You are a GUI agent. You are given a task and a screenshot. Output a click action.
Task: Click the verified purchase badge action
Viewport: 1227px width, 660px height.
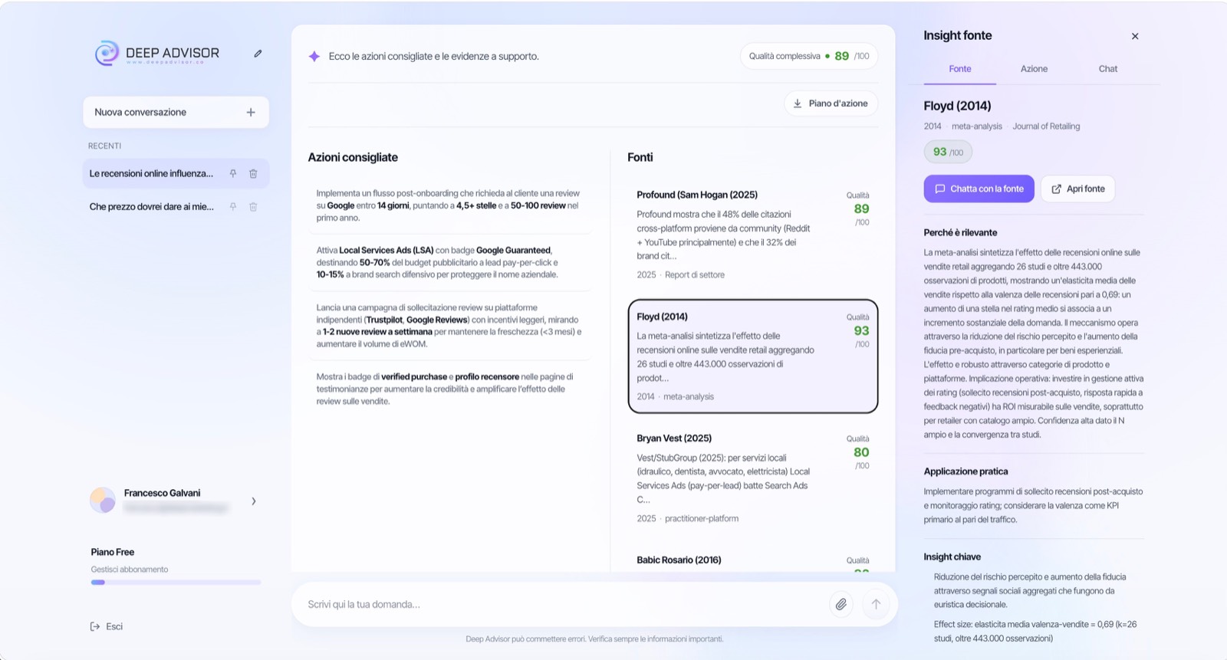pyautogui.click(x=450, y=389)
